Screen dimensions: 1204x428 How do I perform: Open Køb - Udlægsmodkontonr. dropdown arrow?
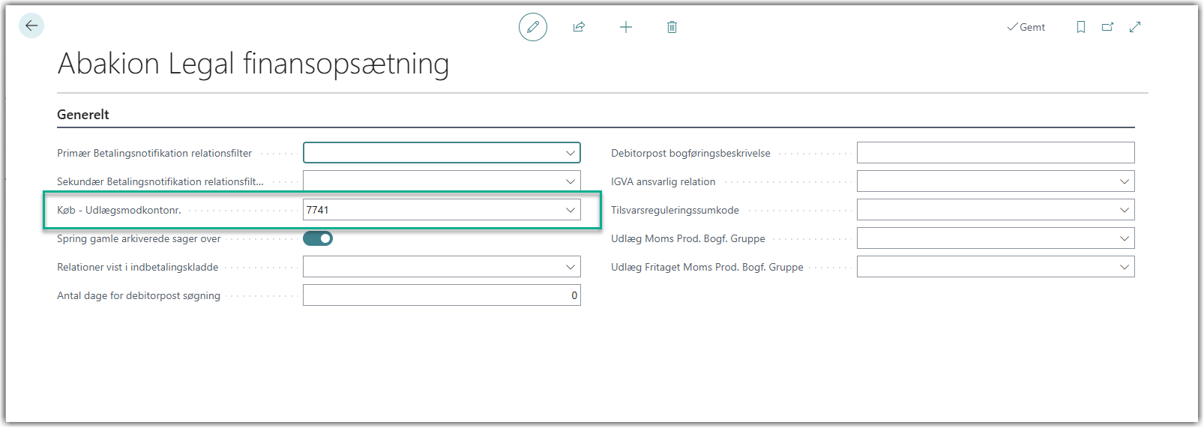tap(571, 210)
